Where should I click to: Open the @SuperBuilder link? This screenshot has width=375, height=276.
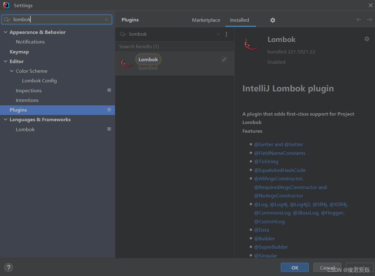point(271,247)
